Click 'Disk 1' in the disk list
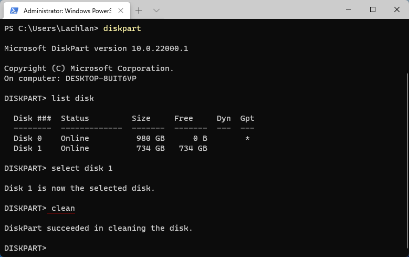 coord(28,148)
